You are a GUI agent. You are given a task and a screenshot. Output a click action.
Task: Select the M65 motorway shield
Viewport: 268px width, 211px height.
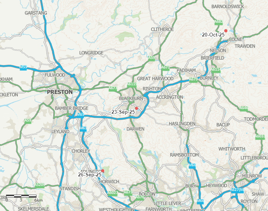click(x=81, y=114)
